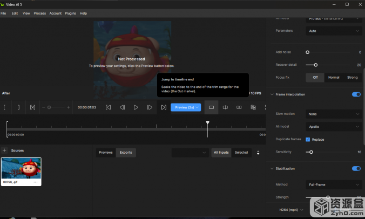Click the Preview (2s) button
Viewport: 365px width, 219px height.
click(185, 107)
